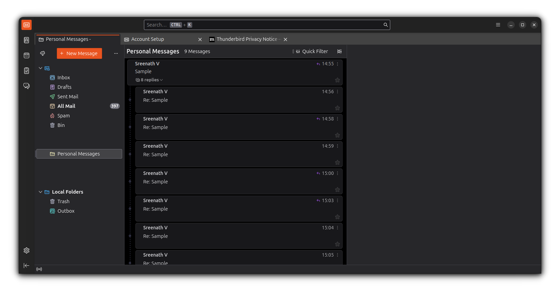This screenshot has width=560, height=294.
Task: Collapse the mail account folder tree
Action: click(x=40, y=68)
